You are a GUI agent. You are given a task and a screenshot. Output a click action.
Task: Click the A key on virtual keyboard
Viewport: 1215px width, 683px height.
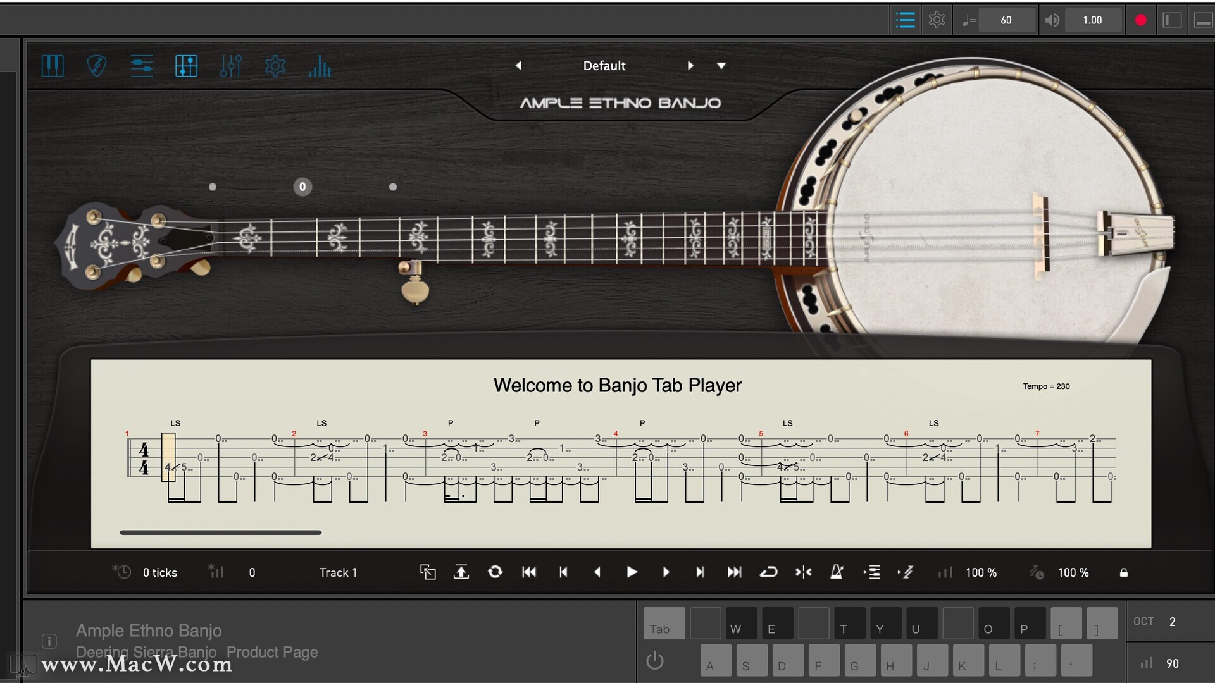[716, 660]
